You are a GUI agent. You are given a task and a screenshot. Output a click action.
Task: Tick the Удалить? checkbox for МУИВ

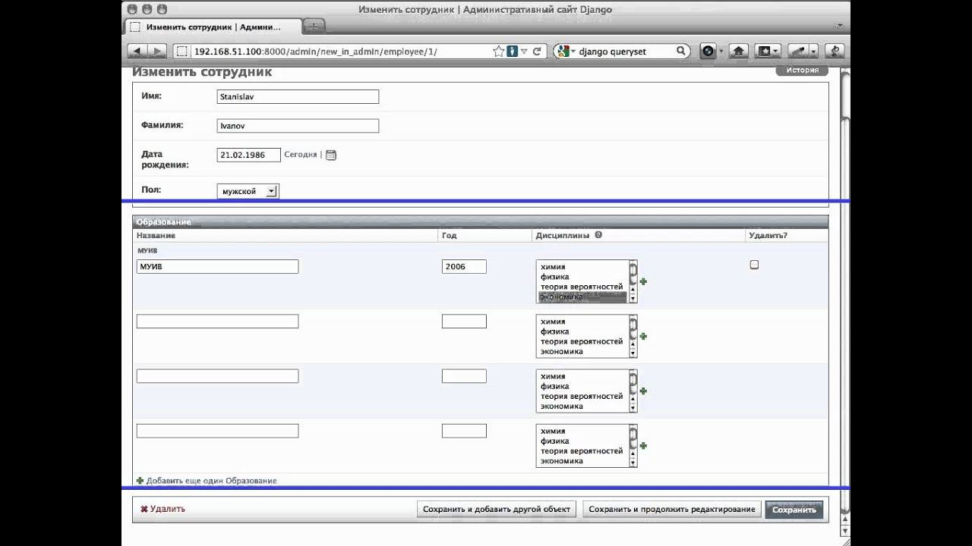pyautogui.click(x=754, y=265)
